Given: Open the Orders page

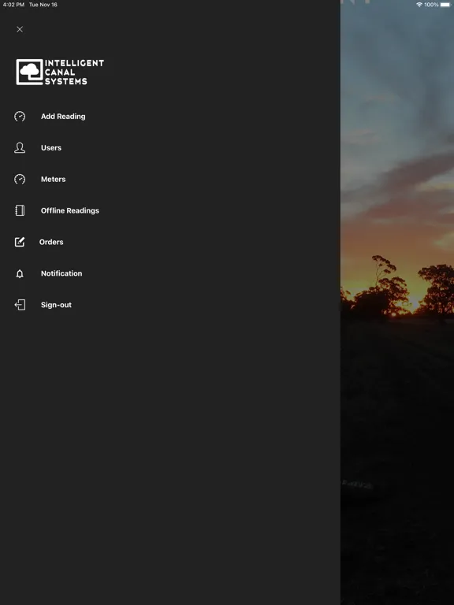Looking at the screenshot, I should click(51, 242).
